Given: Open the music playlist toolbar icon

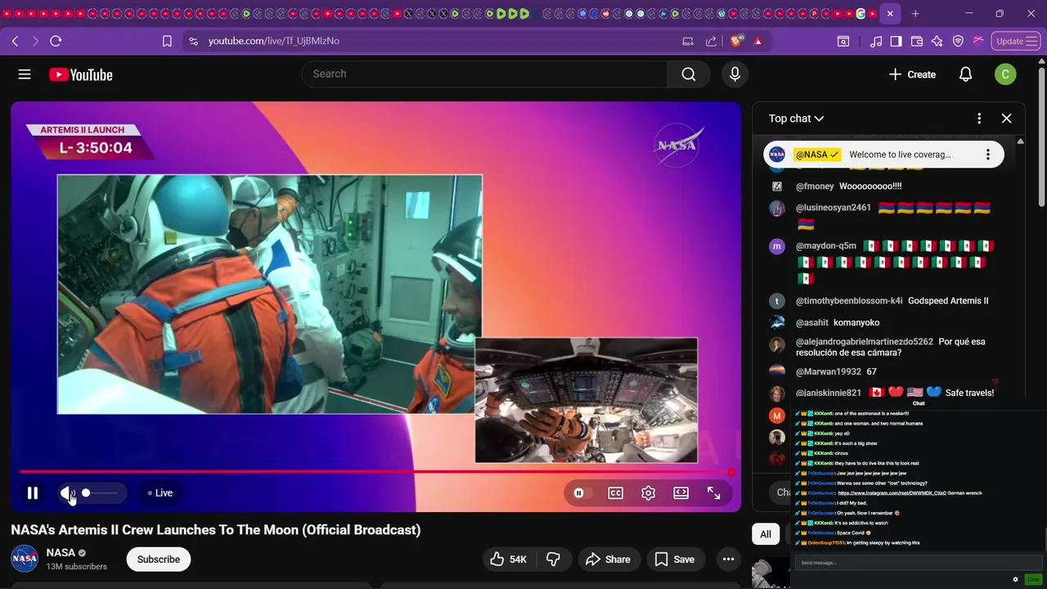Looking at the screenshot, I should 876,41.
